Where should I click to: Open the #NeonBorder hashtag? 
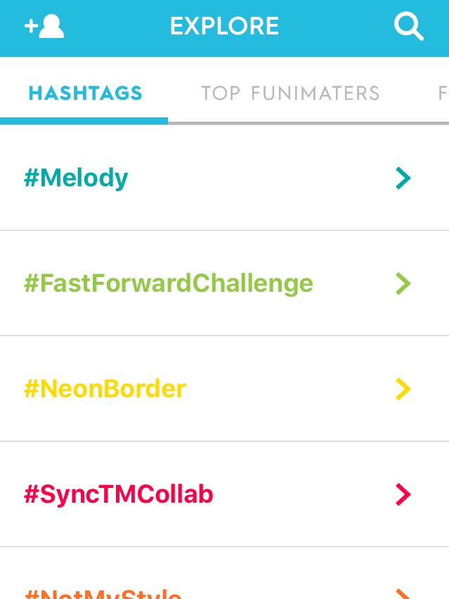(x=105, y=389)
